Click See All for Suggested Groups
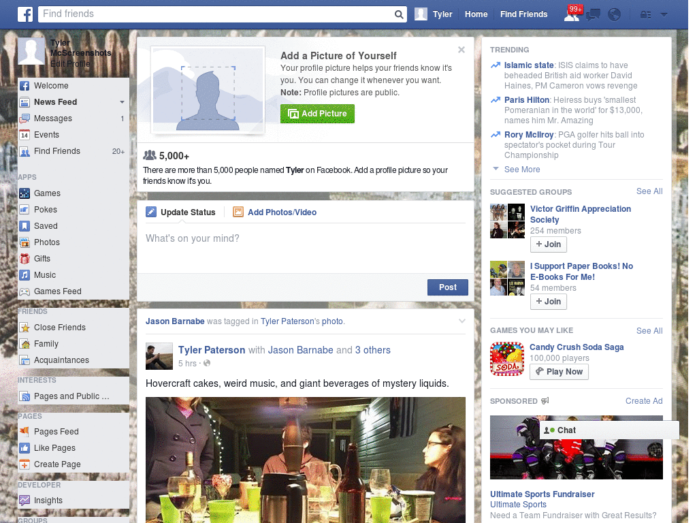 (x=649, y=191)
